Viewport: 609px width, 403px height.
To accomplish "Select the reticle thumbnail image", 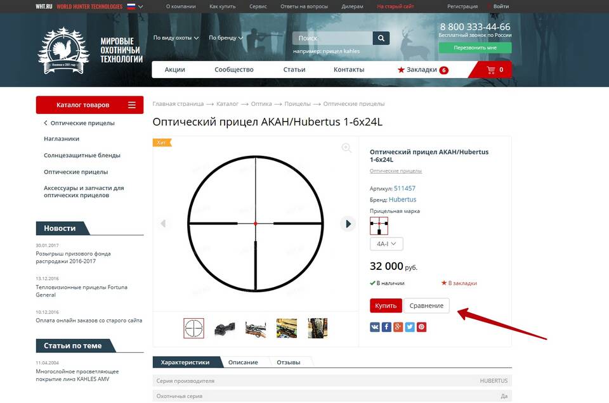I will point(193,328).
